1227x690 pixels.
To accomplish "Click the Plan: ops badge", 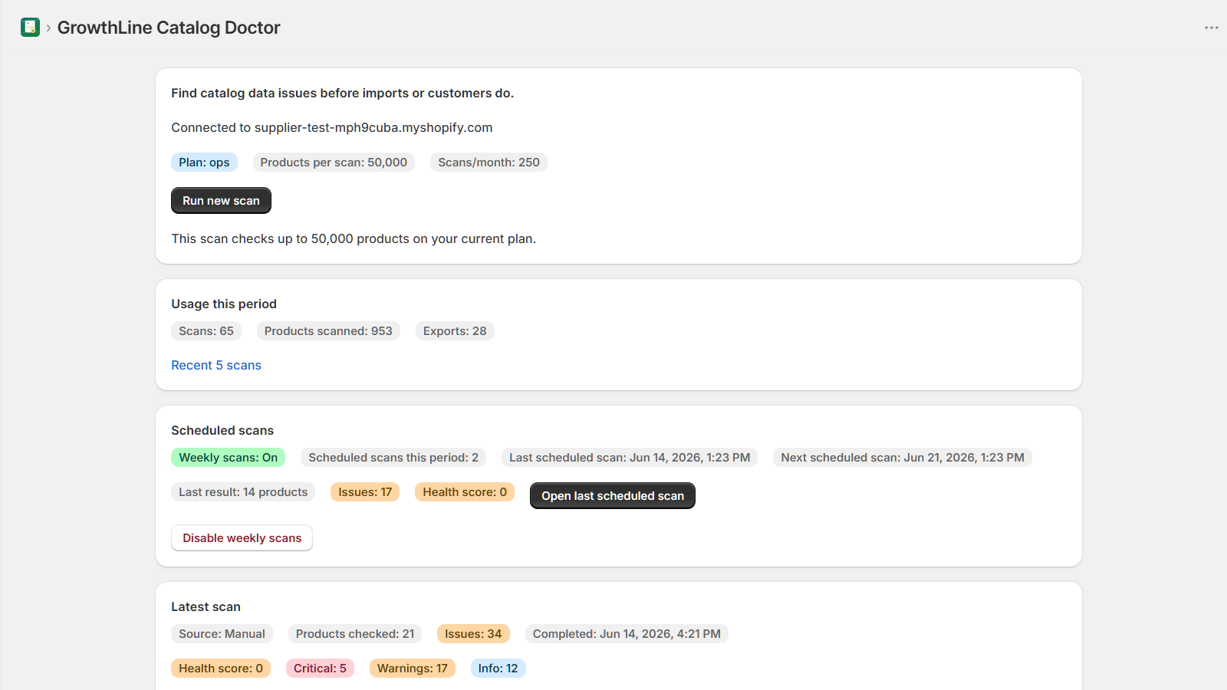I will tap(204, 163).
